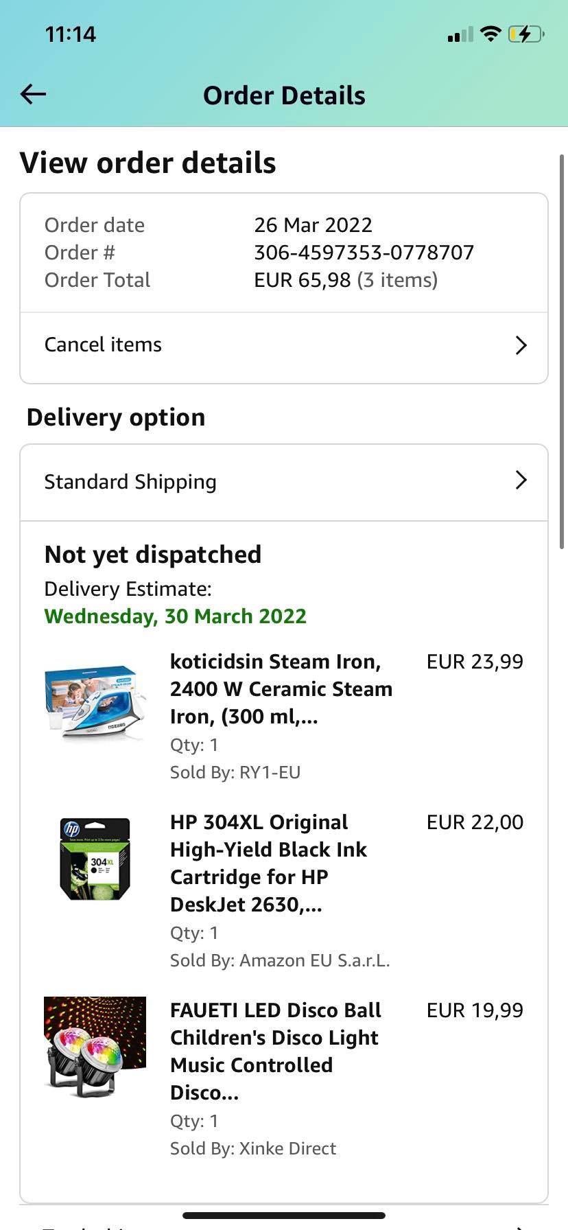
Task: Open HP 304XL Ink Cartridge title
Action: [x=269, y=863]
